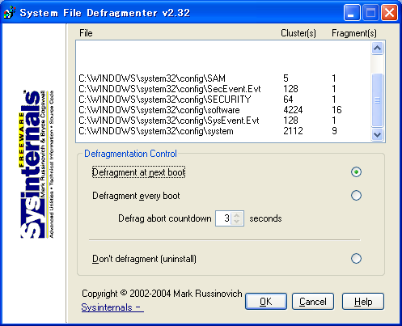The height and width of the screenshot is (326, 402).
Task: Click the Fragment(s) column header label
Action: (x=354, y=33)
